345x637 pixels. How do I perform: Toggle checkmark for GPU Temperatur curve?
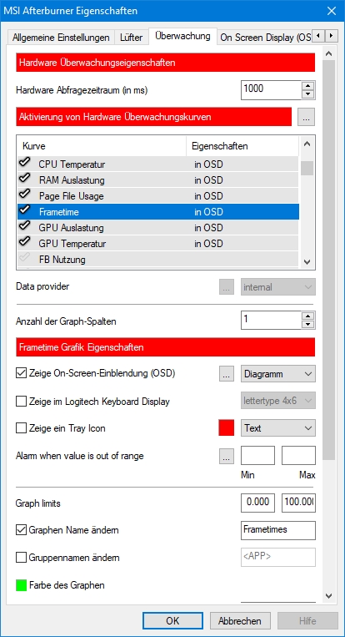(25, 242)
